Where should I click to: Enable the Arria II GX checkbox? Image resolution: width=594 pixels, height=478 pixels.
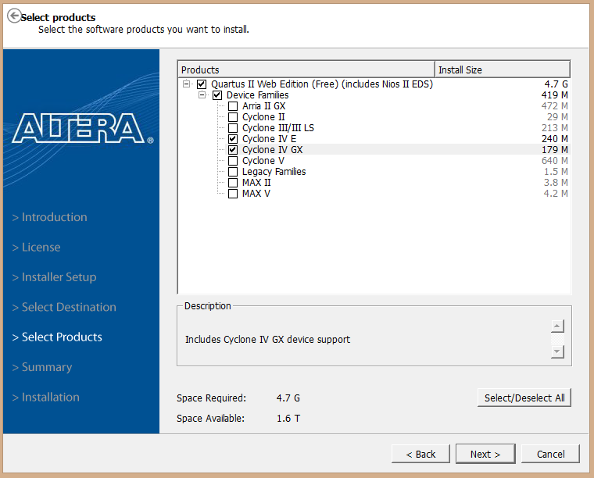233,106
